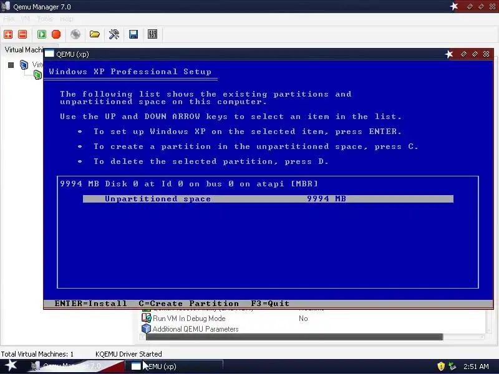Click the Total Virtual Machines: 1 status
The image size is (499, 374).
(37, 354)
